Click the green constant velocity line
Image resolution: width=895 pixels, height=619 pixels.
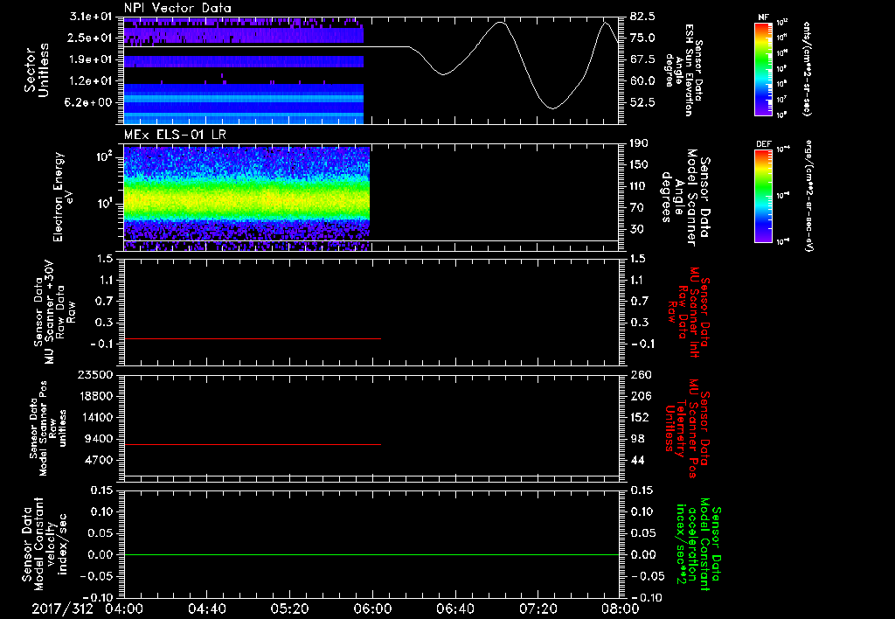coord(371,554)
